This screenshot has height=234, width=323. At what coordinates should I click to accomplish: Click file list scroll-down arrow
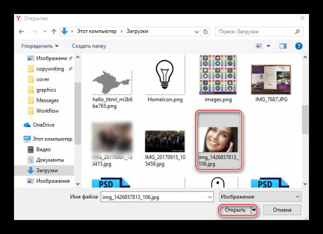click(305, 184)
